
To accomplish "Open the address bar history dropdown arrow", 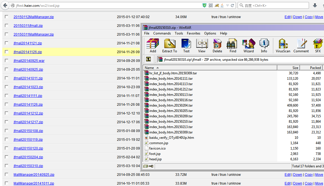I will point(227,6).
